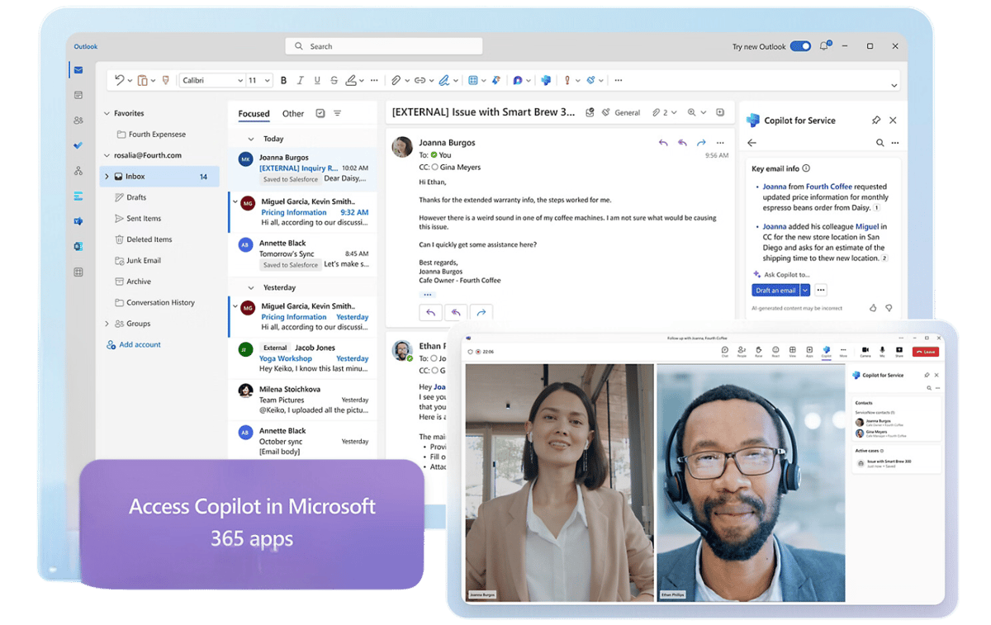
Task: Open Milena Stoichkova's Team Pictures email
Action: pos(302,400)
